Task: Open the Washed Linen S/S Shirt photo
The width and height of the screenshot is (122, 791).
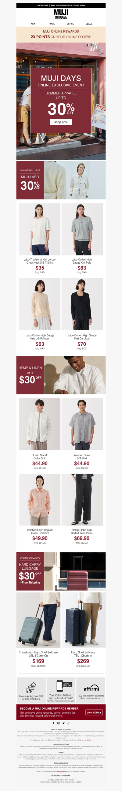Action: [82, 424]
